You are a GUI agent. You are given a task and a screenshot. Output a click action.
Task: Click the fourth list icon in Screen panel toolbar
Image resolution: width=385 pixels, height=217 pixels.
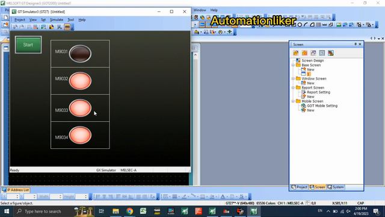click(x=322, y=53)
